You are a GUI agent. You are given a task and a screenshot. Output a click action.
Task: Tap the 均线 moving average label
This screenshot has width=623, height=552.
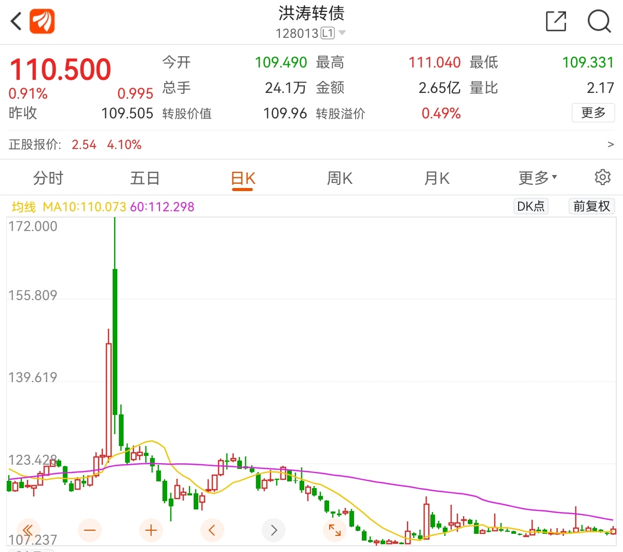point(24,207)
